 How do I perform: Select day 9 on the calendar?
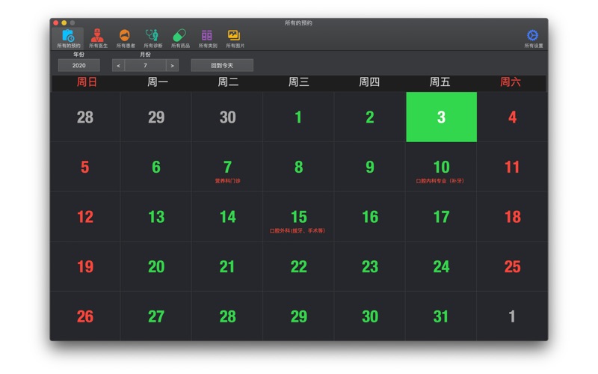[370, 167]
